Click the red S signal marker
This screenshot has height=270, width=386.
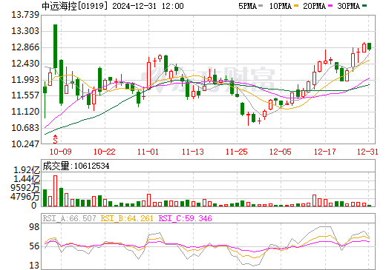pos(55,139)
